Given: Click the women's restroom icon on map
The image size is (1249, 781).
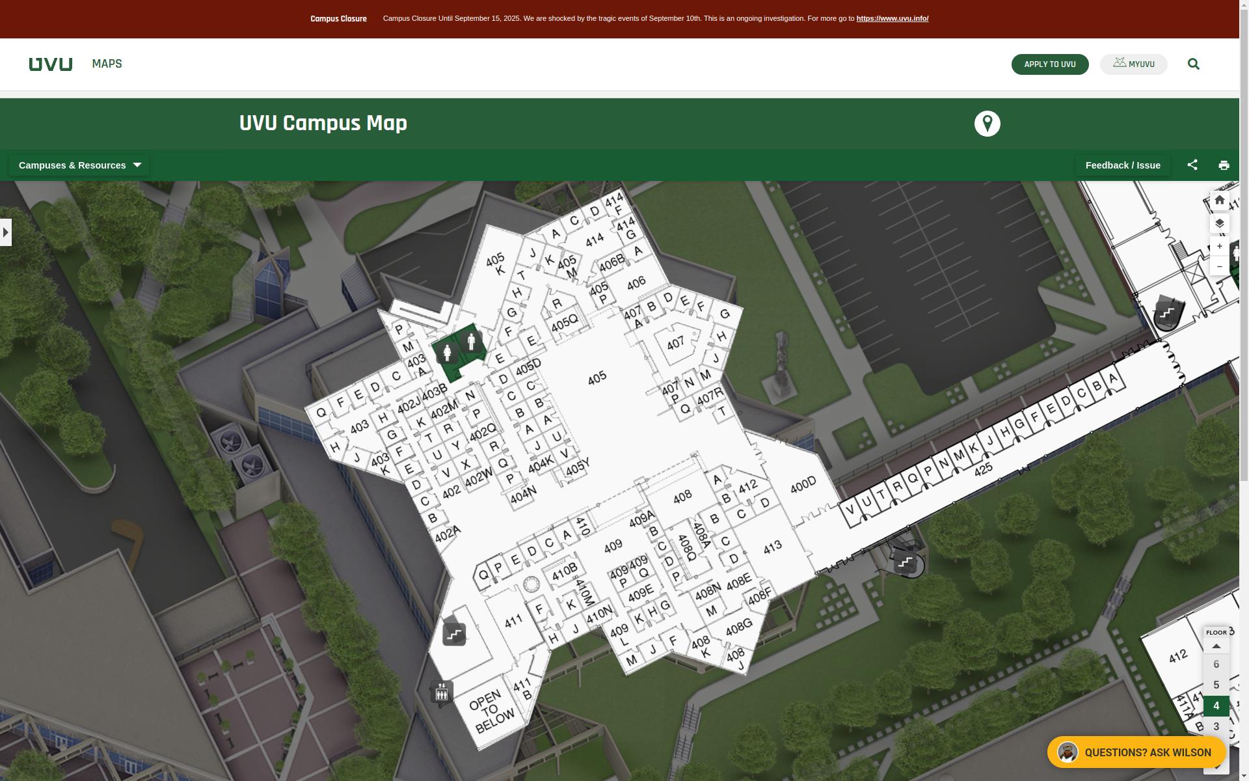Looking at the screenshot, I should [x=447, y=353].
